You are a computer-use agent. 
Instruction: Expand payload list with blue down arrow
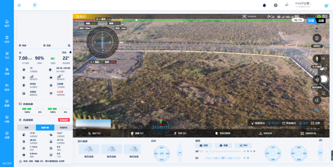click(x=317, y=110)
